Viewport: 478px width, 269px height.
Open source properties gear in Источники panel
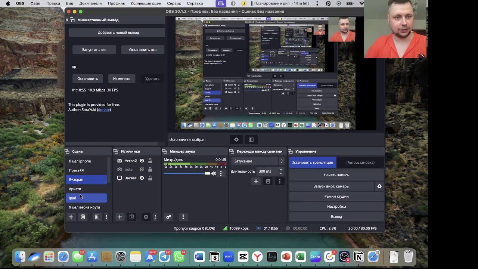tap(146, 217)
